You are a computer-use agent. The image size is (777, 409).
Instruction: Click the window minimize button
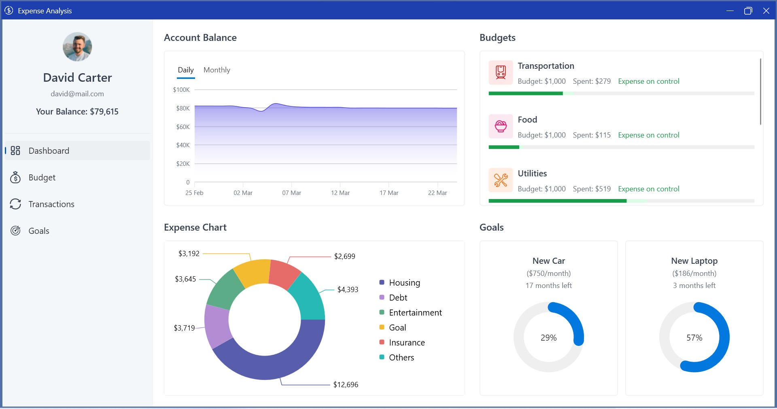click(730, 11)
